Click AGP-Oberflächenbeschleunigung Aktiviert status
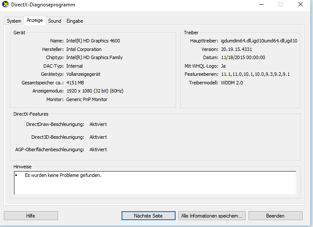Screen dimensions: 313x227 click(98, 149)
